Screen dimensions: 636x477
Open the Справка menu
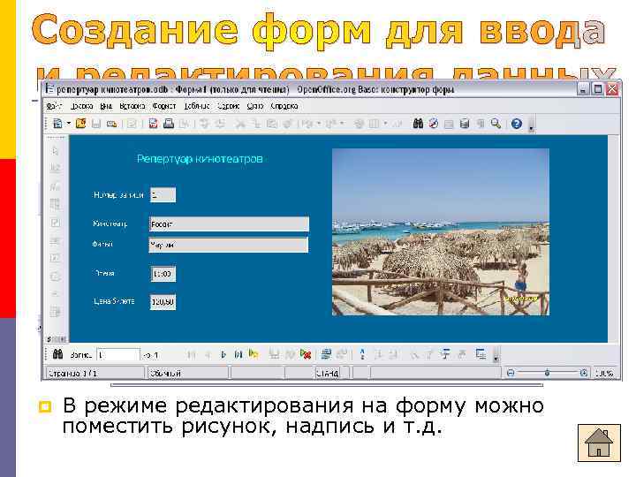tap(284, 106)
